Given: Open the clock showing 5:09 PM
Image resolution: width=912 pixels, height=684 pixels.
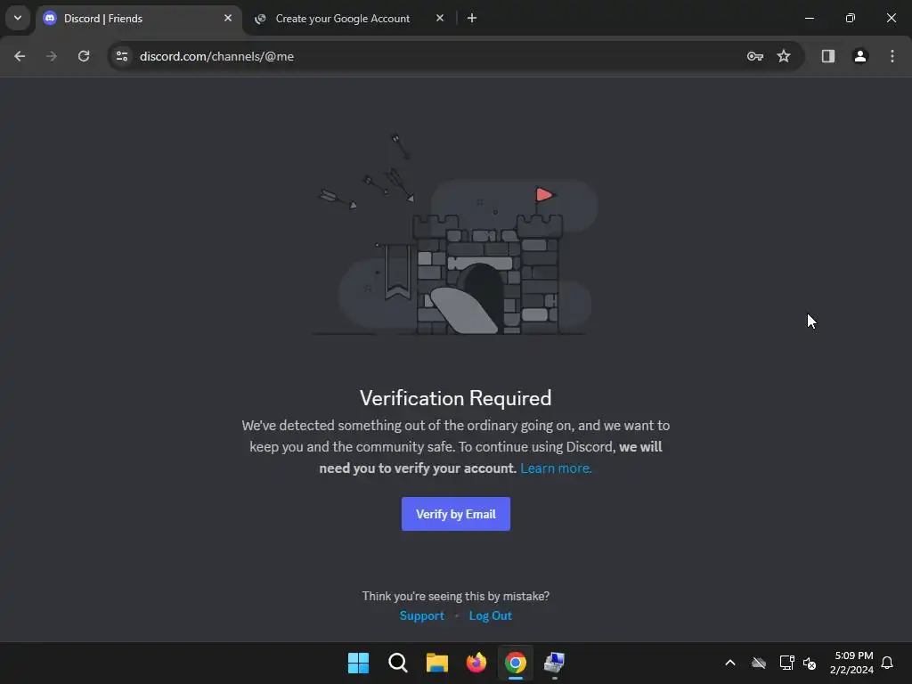Looking at the screenshot, I should coord(851,663).
